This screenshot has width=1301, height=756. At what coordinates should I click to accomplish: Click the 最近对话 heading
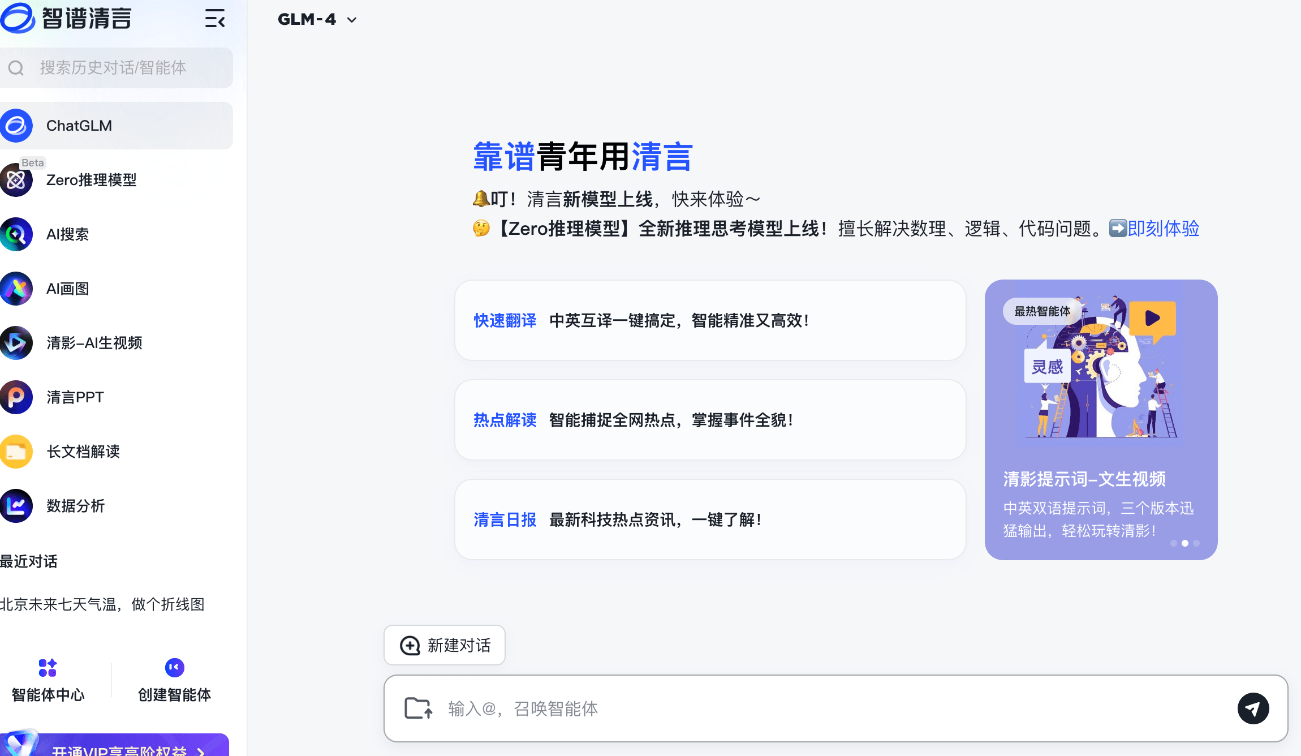point(29,561)
